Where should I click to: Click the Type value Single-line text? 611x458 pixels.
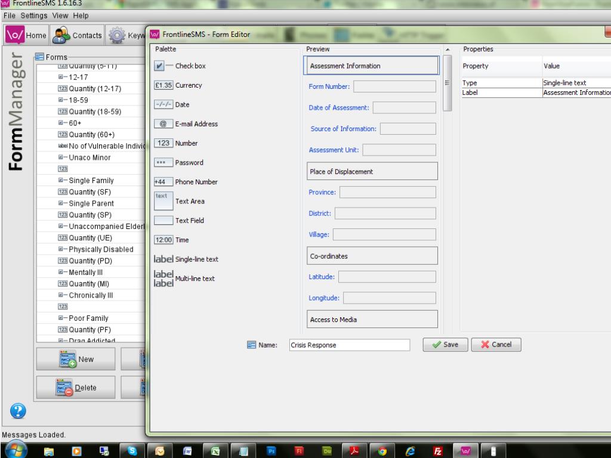[x=577, y=83]
